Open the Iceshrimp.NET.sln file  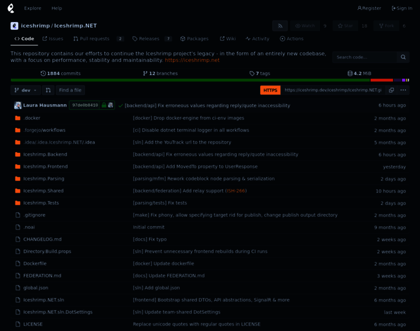click(44, 300)
